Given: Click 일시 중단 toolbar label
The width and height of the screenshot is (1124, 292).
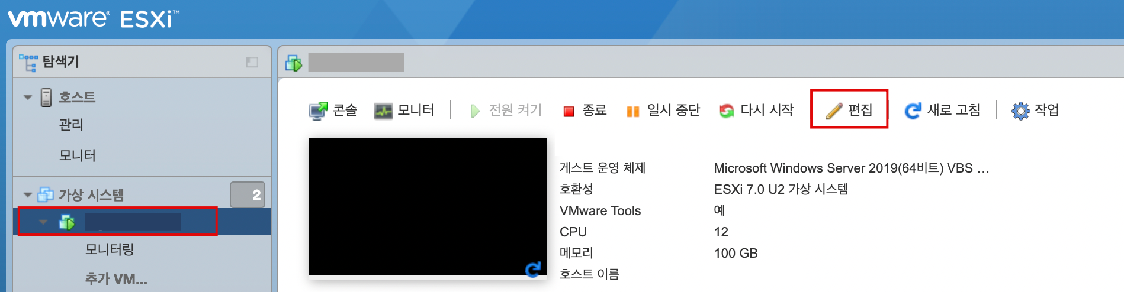Looking at the screenshot, I should coord(673,110).
